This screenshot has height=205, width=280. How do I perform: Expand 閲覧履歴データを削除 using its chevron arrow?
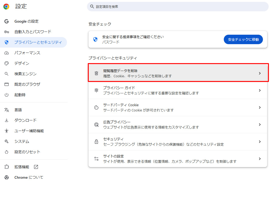tap(260, 73)
